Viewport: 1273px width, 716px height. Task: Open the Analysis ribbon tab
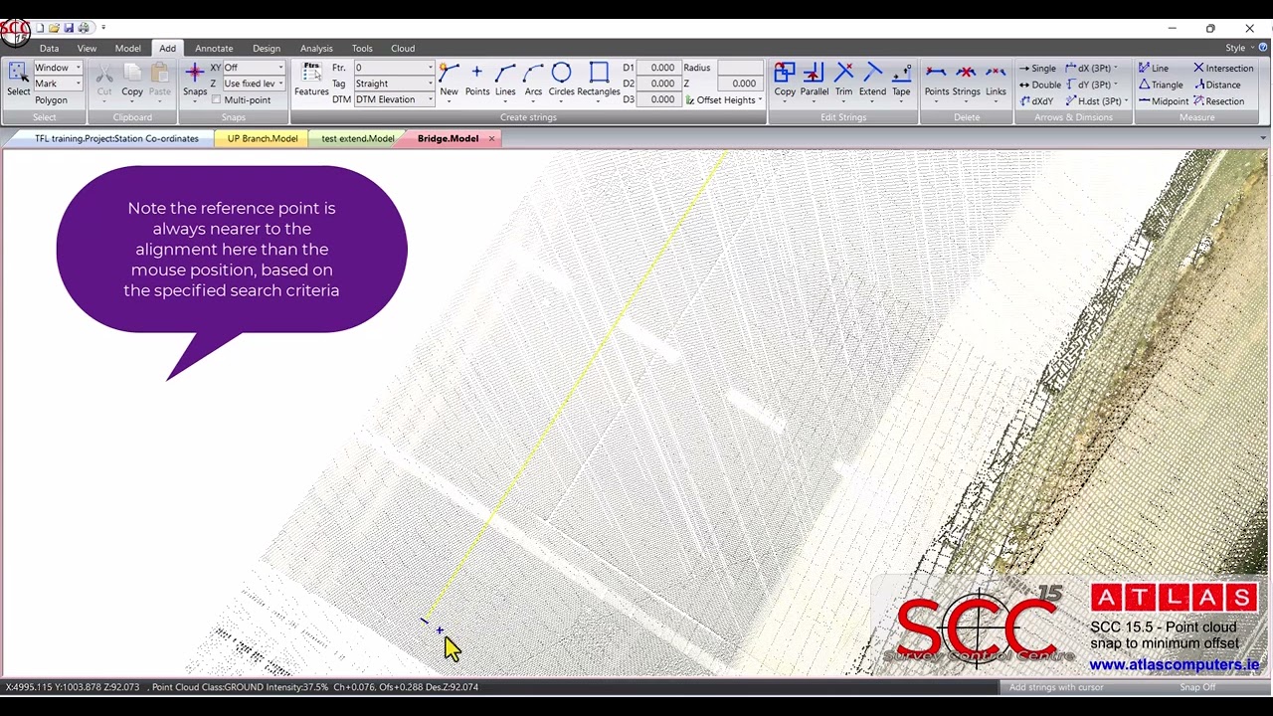point(316,48)
